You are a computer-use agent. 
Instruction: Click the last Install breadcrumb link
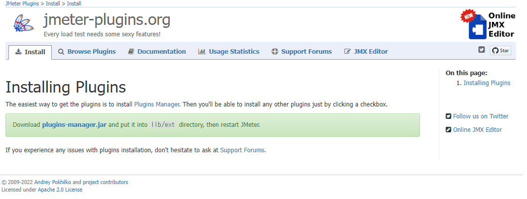[74, 3]
